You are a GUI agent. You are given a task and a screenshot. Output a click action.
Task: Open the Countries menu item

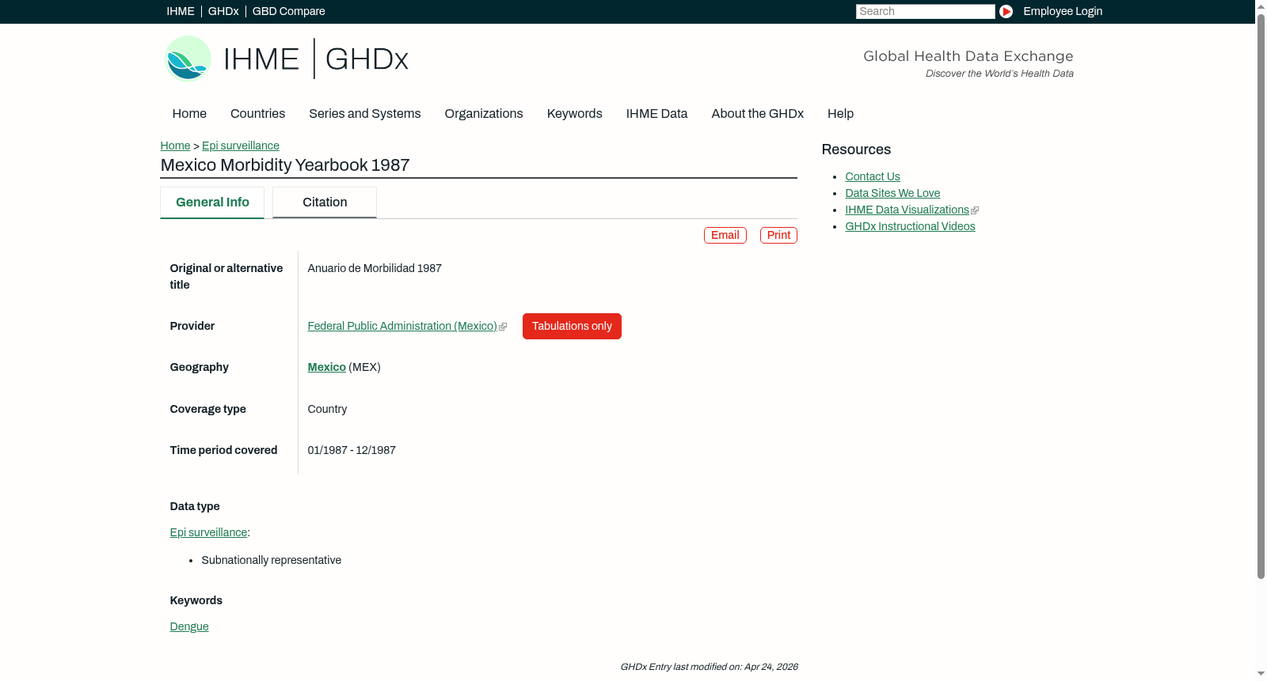click(257, 113)
